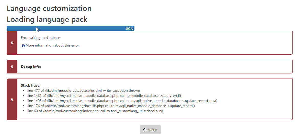
Task: Click stack trace line 1461 query_end entry
Action: pyautogui.click(x=104, y=96)
